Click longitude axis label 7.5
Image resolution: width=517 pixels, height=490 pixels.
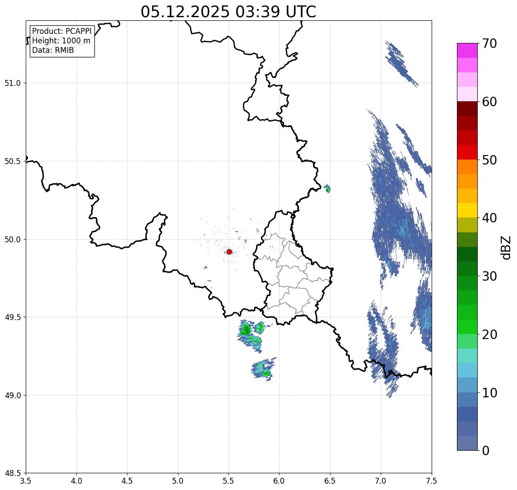[x=432, y=481]
